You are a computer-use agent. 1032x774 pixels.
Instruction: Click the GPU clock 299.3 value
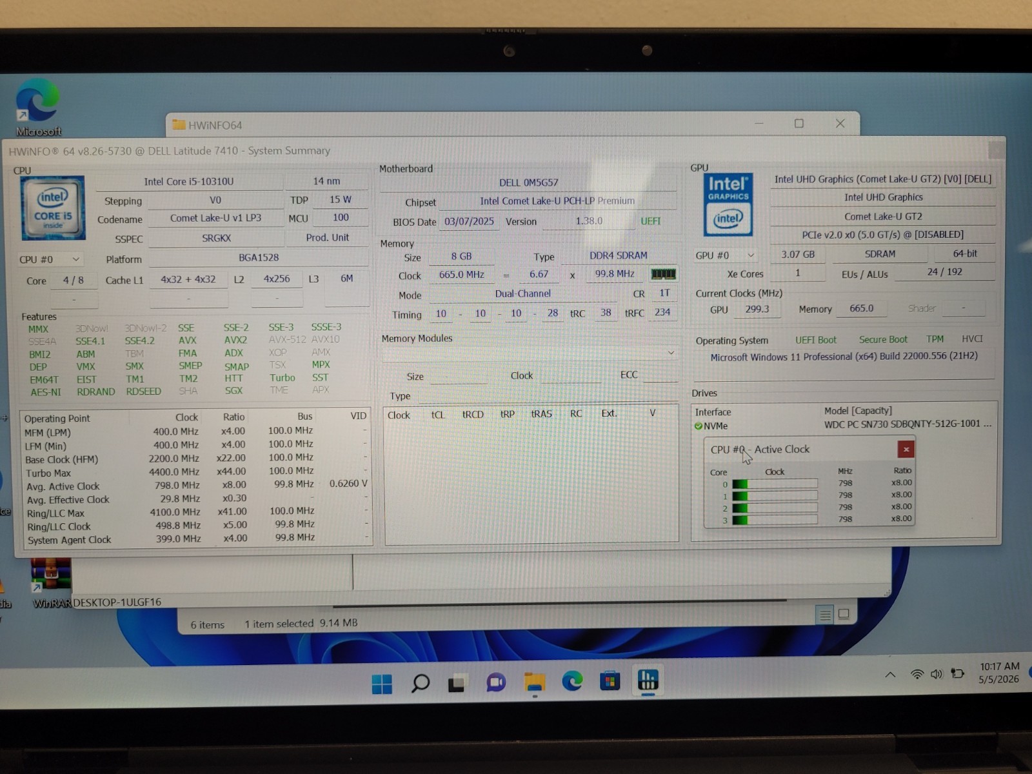(757, 309)
